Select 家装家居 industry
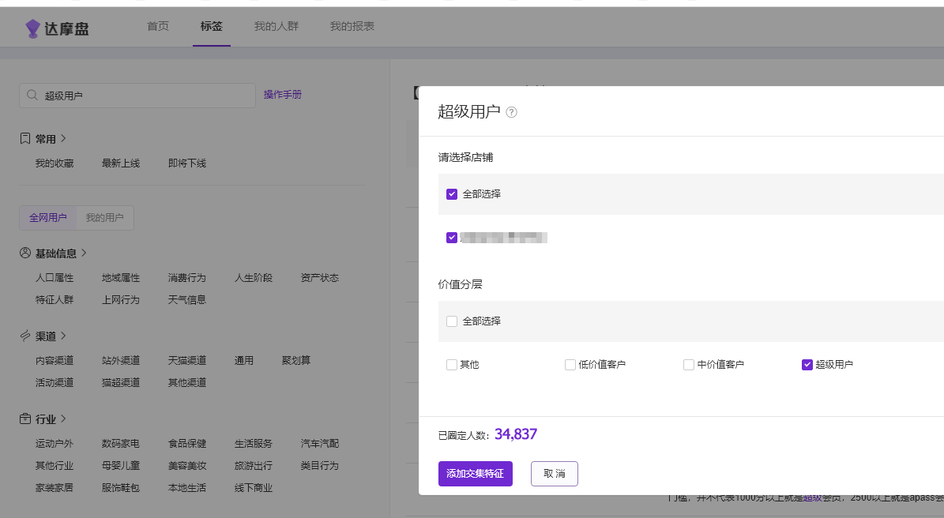Screen dimensions: 944x518 pos(55,487)
